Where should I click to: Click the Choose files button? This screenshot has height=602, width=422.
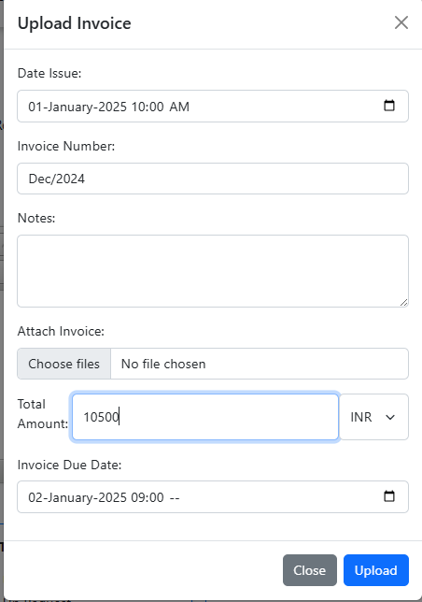(64, 364)
